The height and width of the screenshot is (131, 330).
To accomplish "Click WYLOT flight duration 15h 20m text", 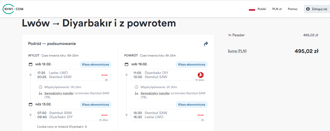I will click(60, 55).
